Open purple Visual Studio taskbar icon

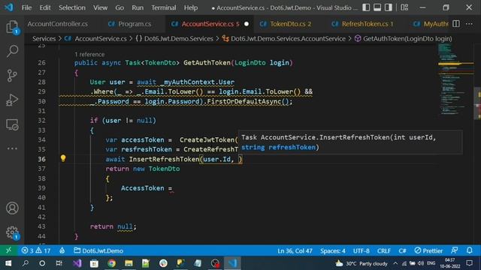coord(77,263)
